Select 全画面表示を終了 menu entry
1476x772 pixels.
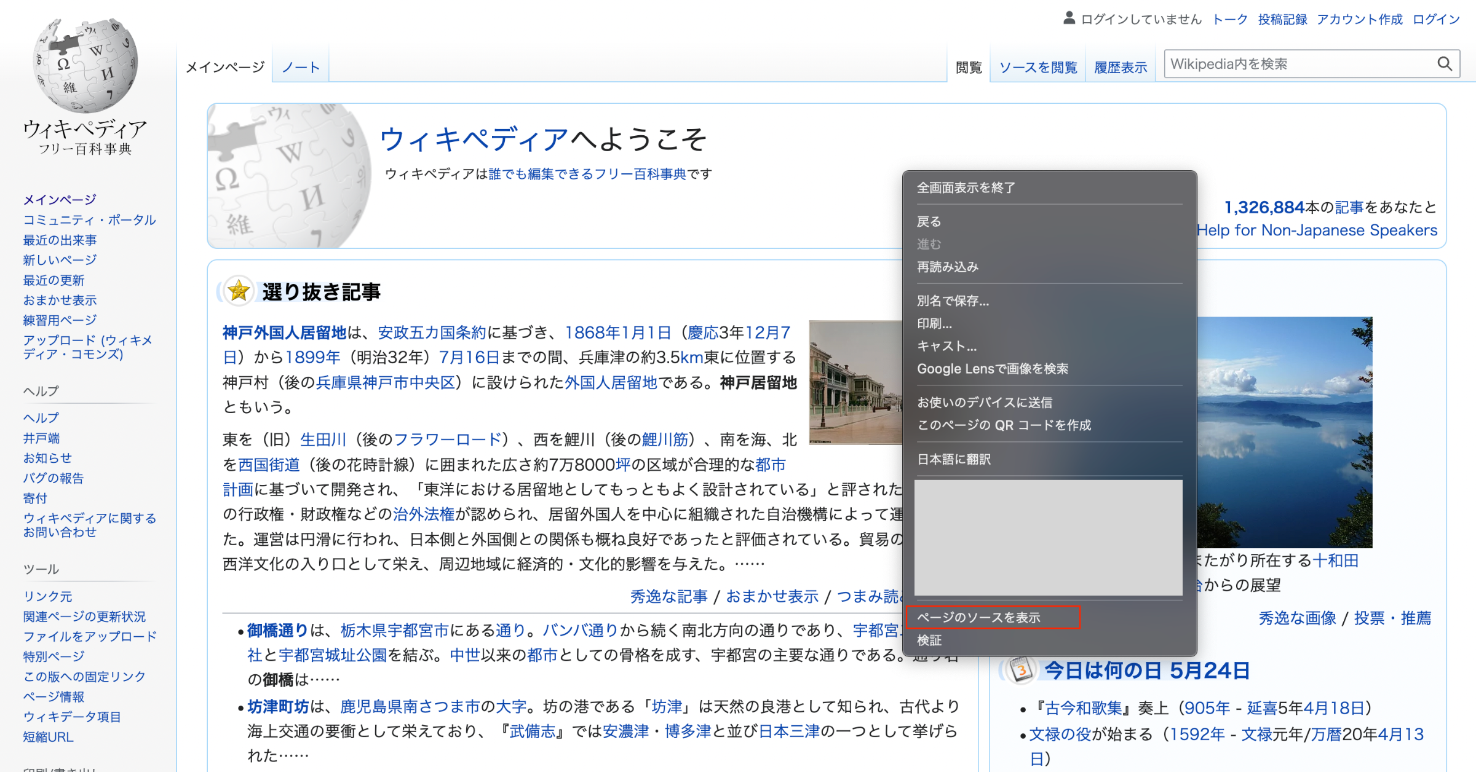coord(1049,187)
